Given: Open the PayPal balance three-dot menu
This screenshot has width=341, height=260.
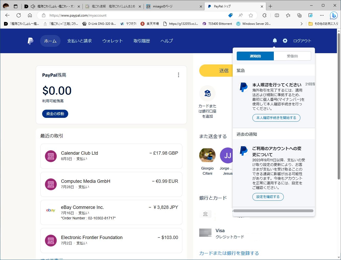Looking at the screenshot, I should point(178,75).
